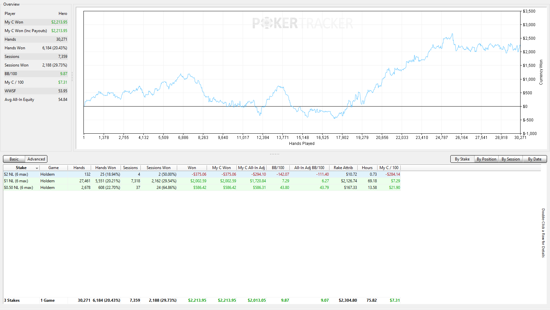Click the 69.18 hours cell
Image resolution: width=550 pixels, height=310 pixels.
click(x=372, y=181)
